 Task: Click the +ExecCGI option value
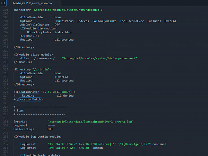pos(61,77)
